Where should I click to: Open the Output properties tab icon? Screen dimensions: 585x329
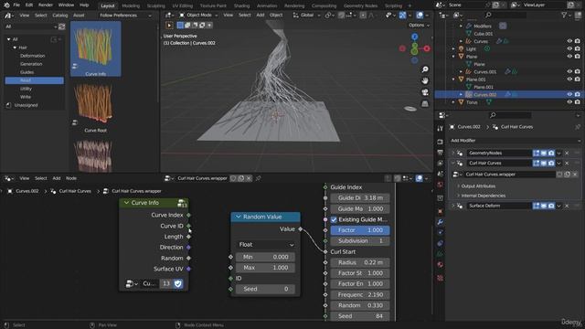point(441,153)
